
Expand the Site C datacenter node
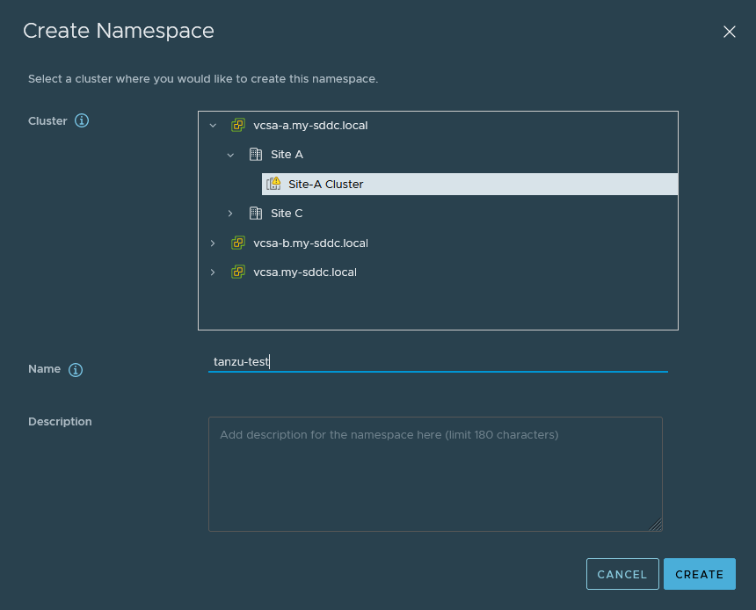click(230, 214)
